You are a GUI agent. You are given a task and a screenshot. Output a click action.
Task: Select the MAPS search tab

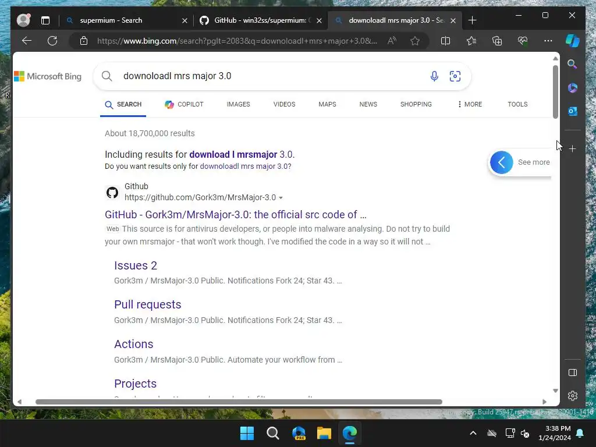(327, 105)
